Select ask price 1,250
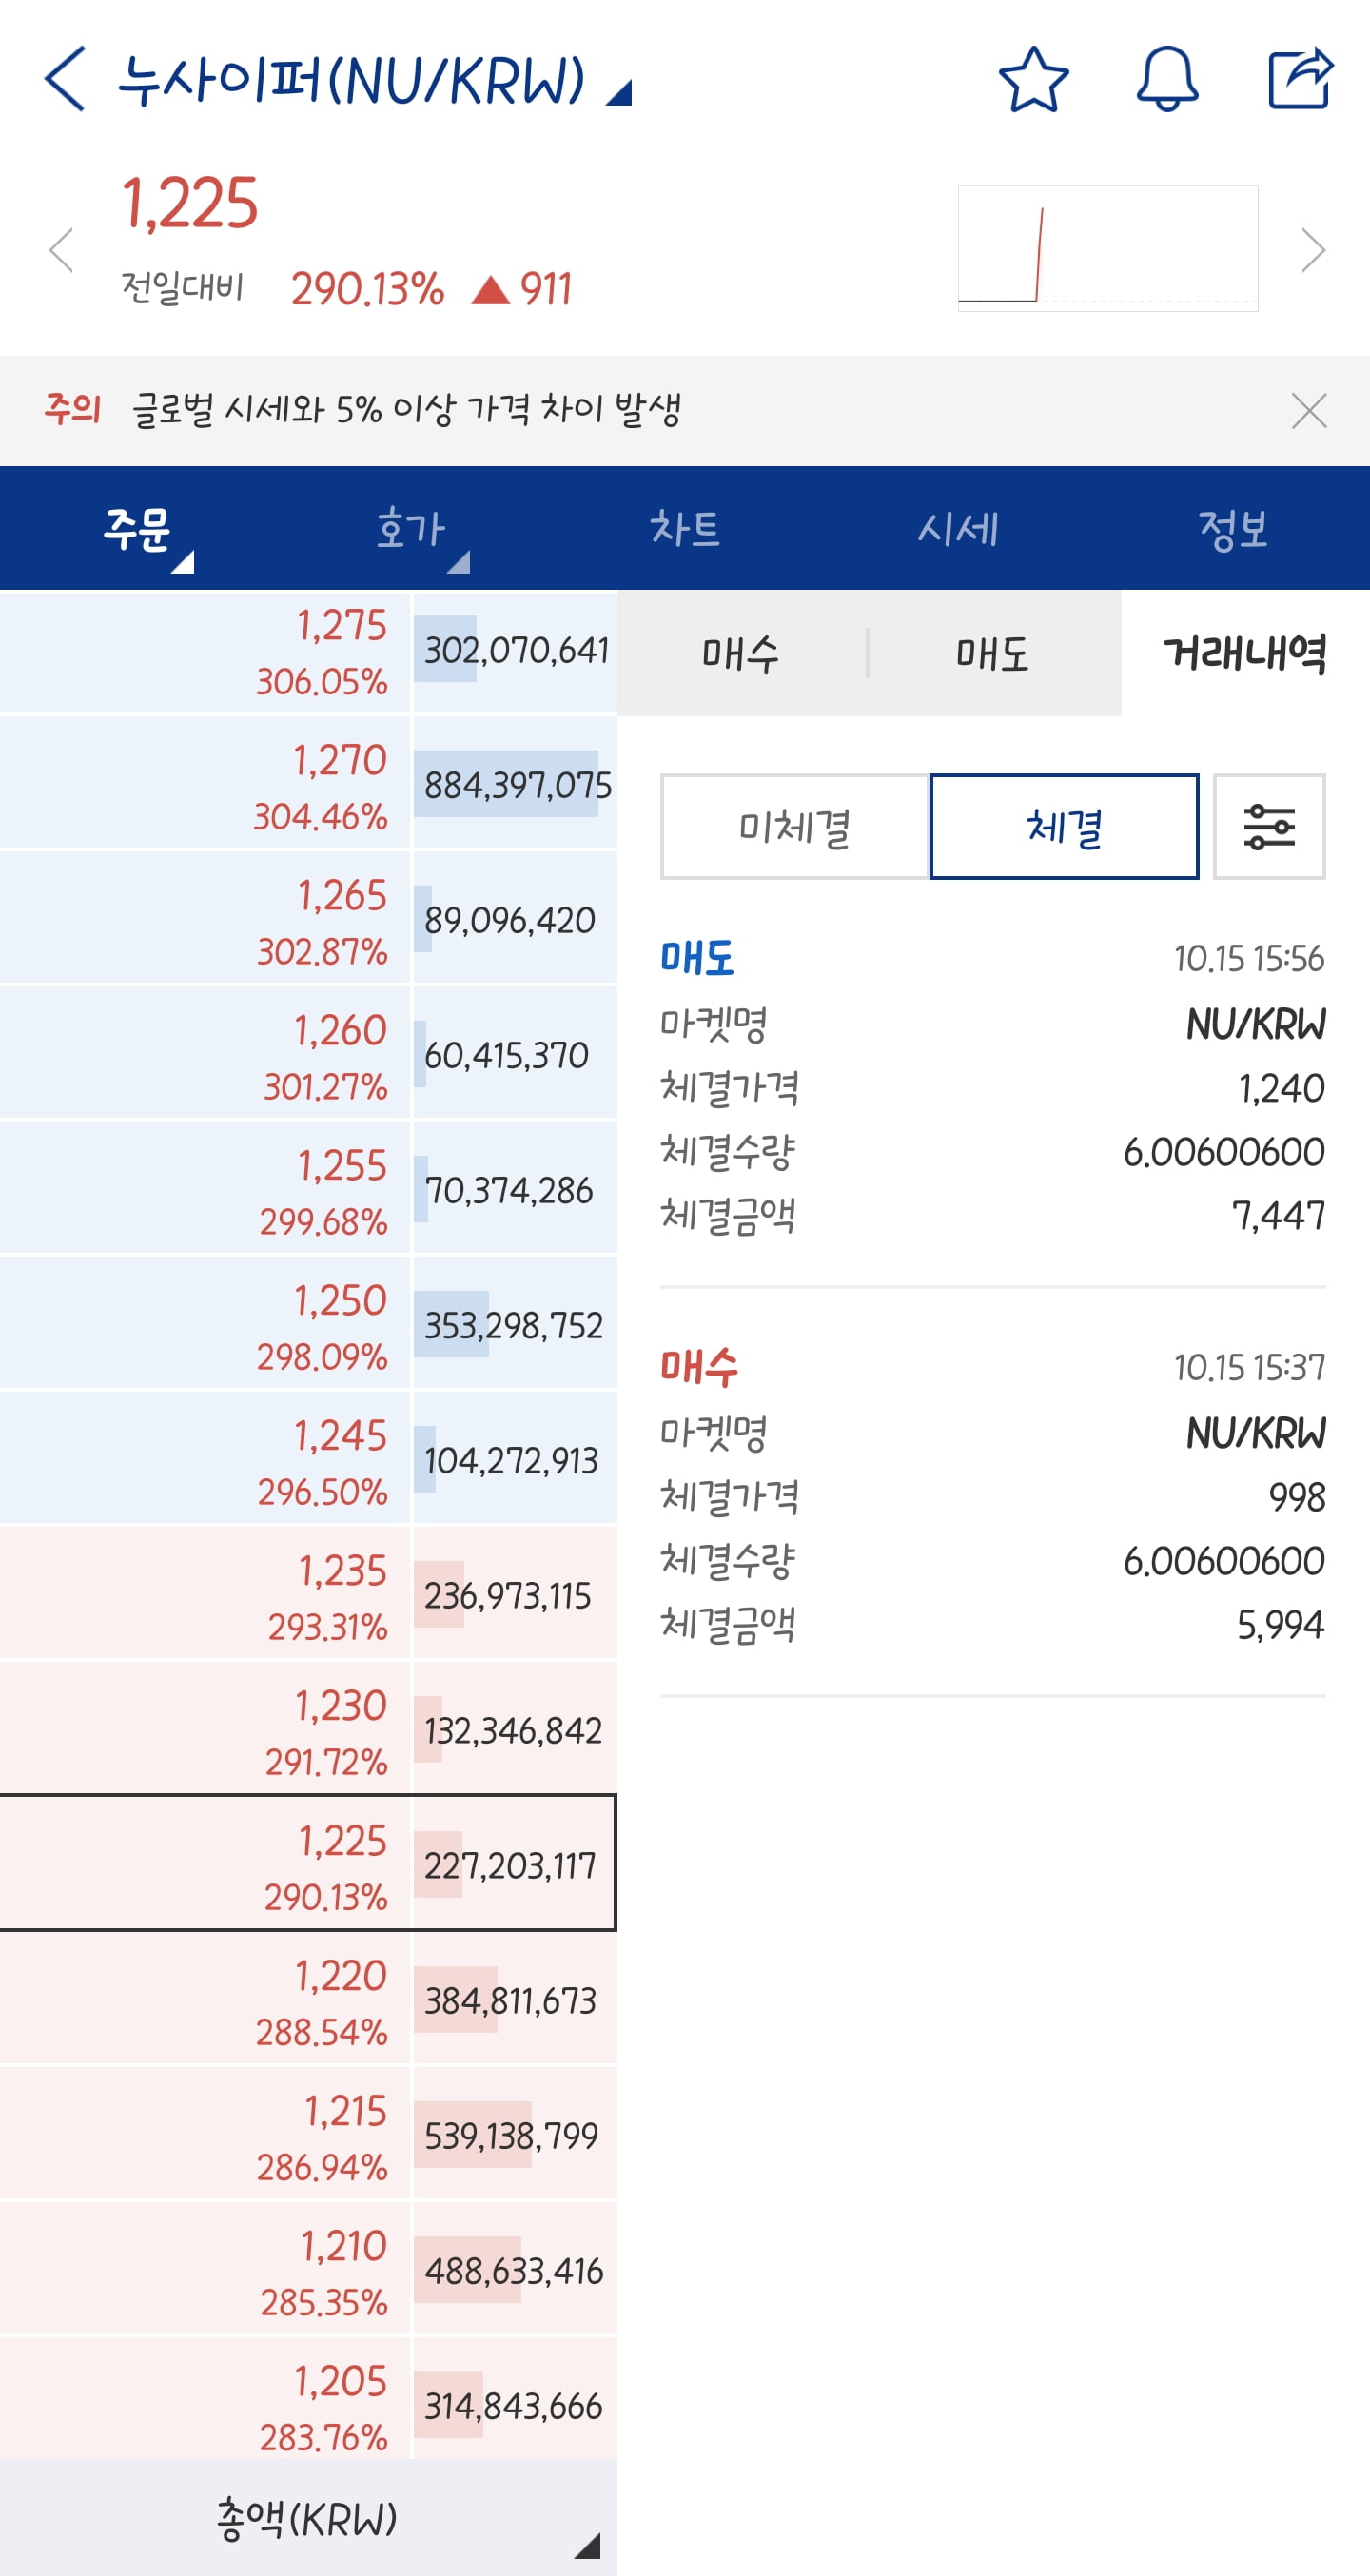This screenshot has height=2576, width=1370. pyautogui.click(x=205, y=1323)
